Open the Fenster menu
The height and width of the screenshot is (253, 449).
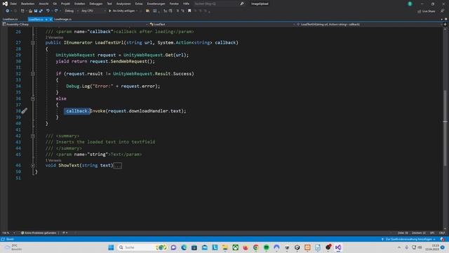pos(174,4)
